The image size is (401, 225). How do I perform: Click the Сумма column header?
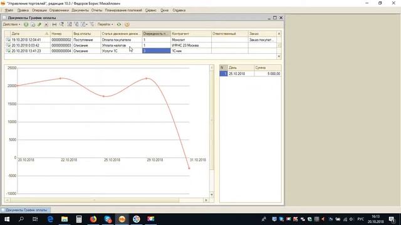[268, 67]
